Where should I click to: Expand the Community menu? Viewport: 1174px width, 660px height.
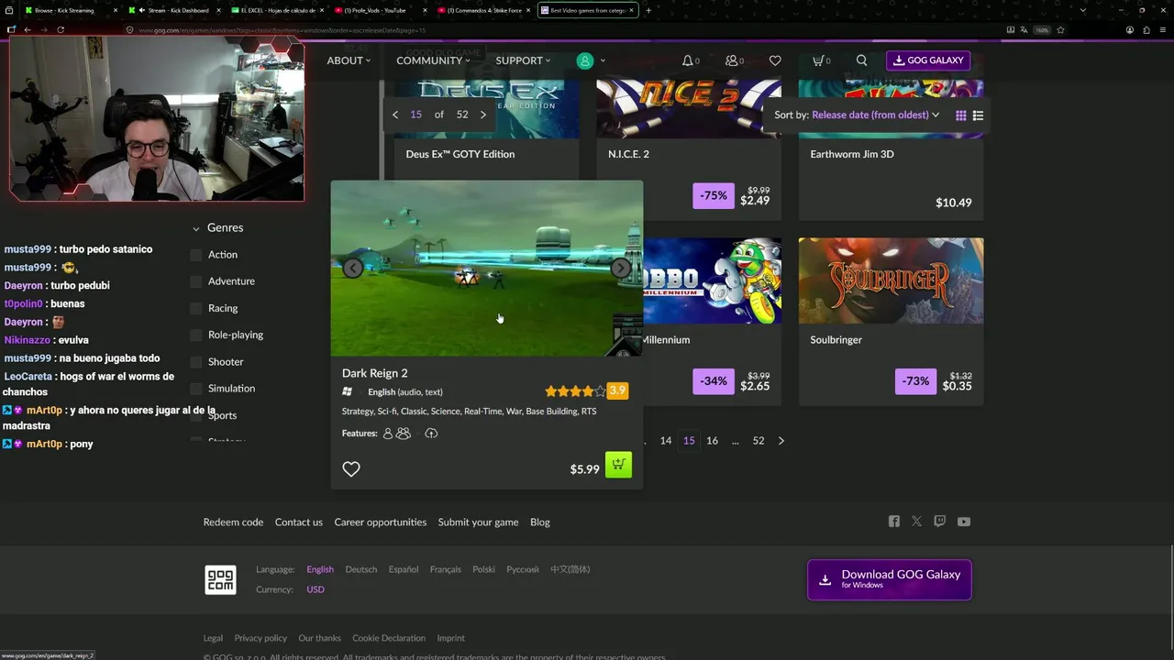433,60
